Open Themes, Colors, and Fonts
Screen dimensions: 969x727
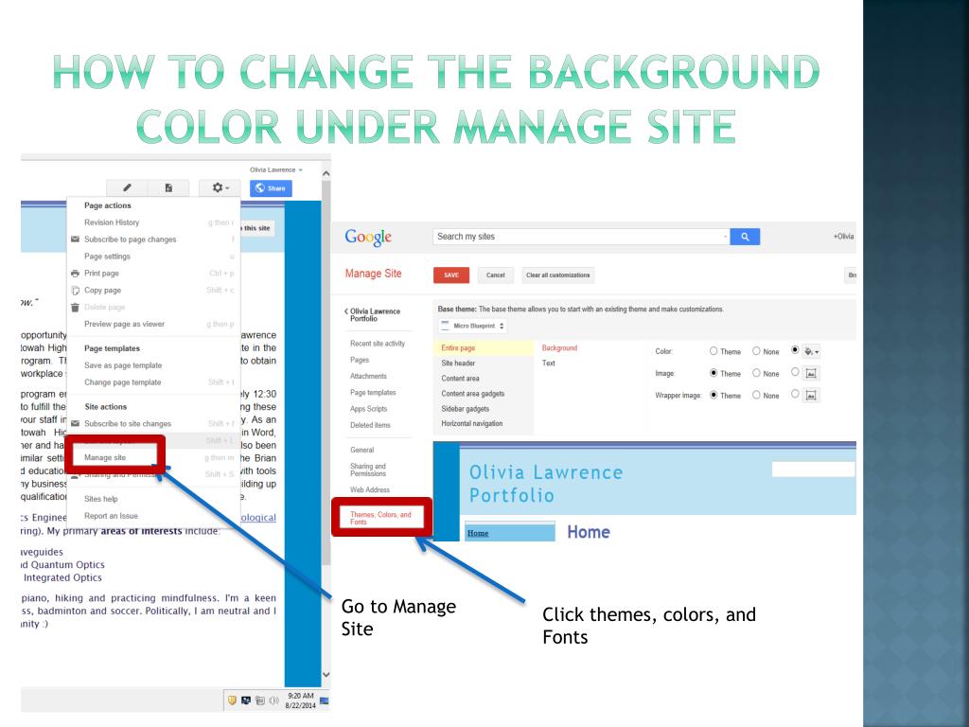pos(380,518)
